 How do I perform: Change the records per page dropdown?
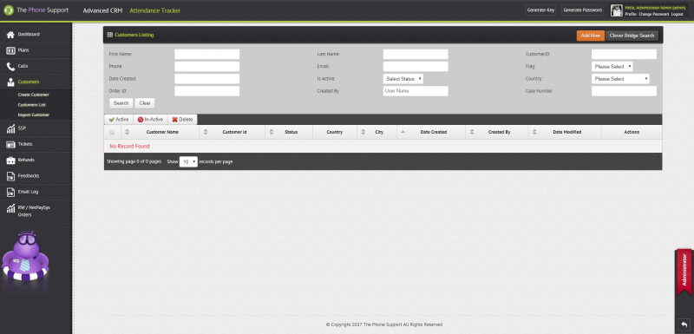pos(188,162)
